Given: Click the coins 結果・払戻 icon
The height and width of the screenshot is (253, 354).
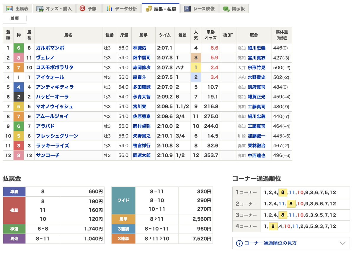Looking at the screenshot, I should (149, 9).
